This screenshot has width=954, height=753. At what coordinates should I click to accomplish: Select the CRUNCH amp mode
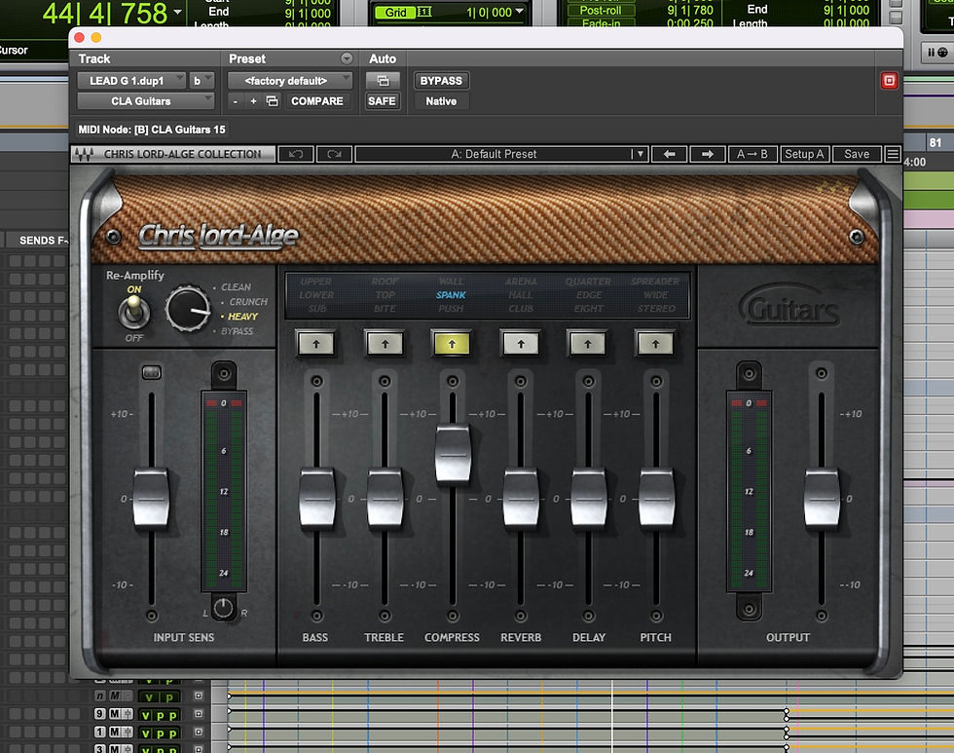click(x=247, y=301)
